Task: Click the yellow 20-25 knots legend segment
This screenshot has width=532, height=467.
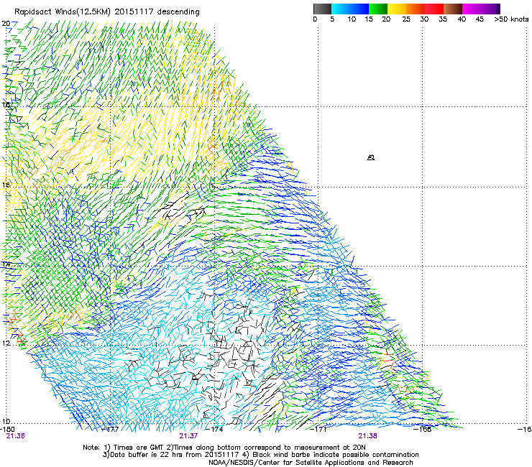Action: pos(397,9)
